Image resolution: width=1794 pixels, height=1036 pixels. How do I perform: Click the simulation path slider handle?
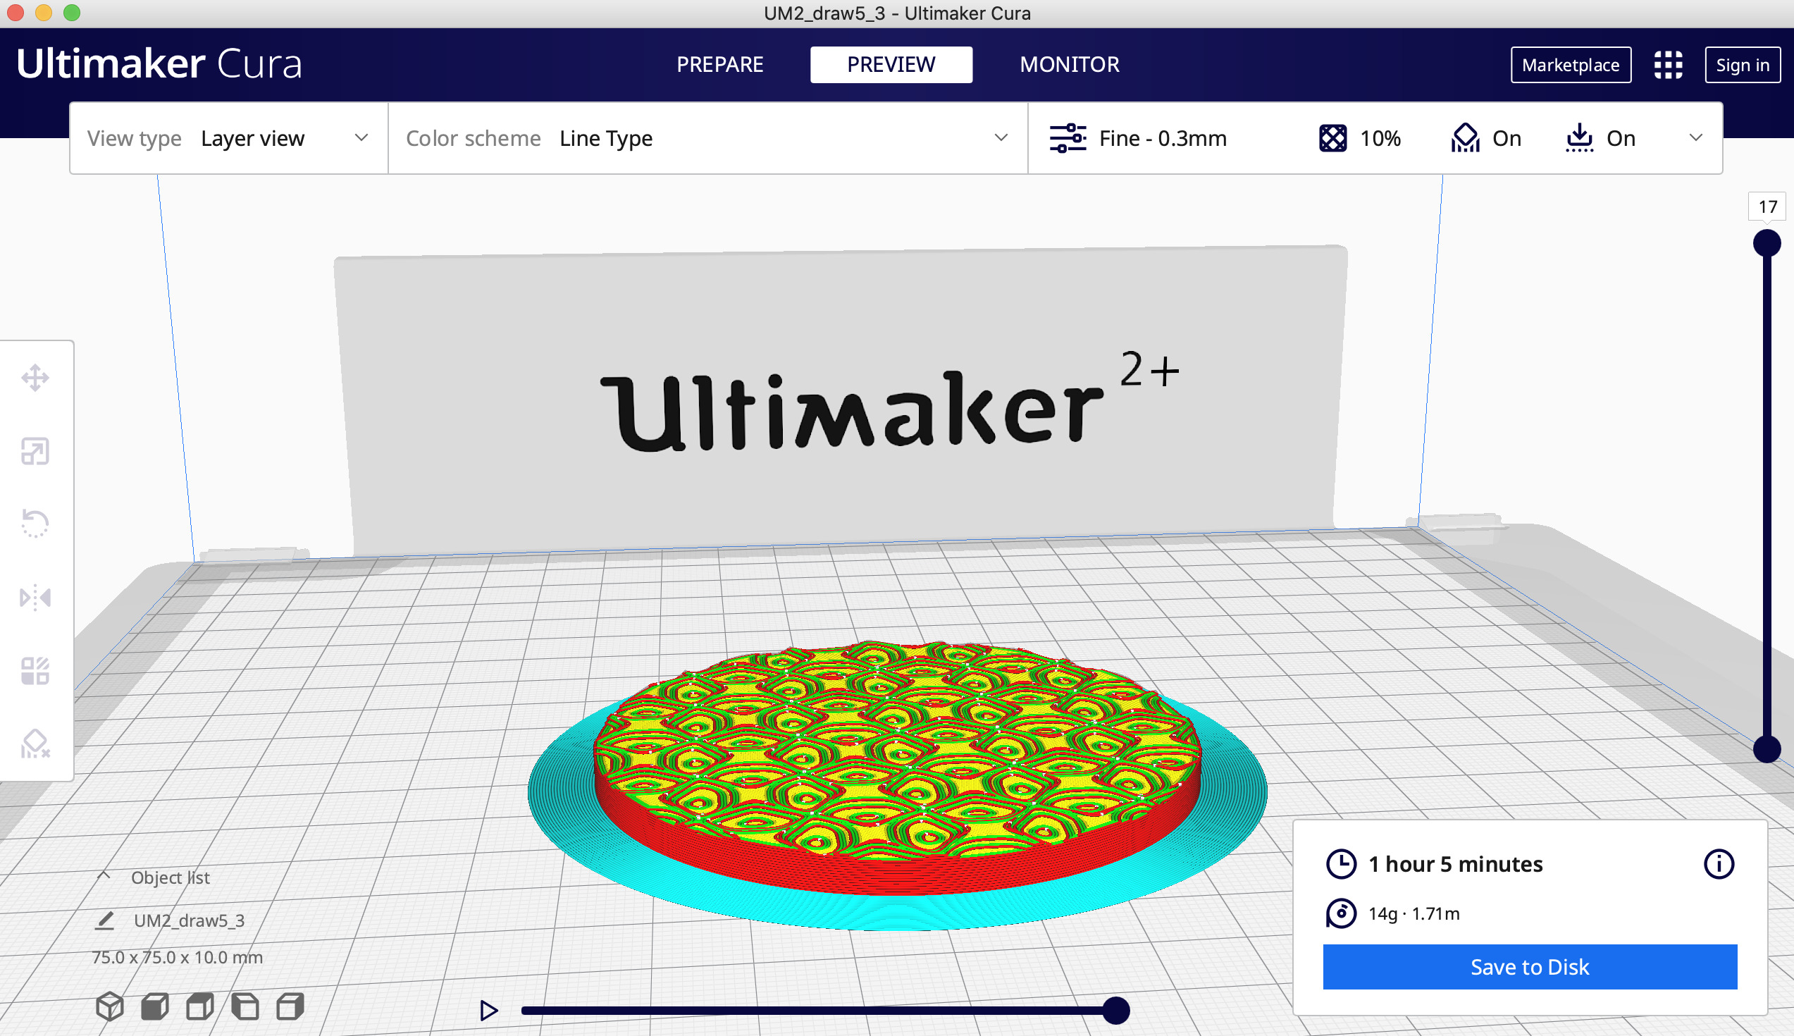[x=1116, y=1011]
